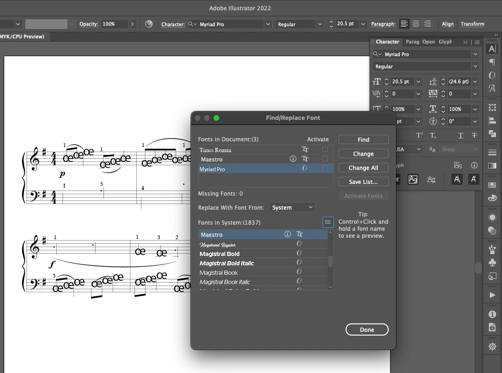
Task: Open the Align panel dock icon
Action: point(492,120)
